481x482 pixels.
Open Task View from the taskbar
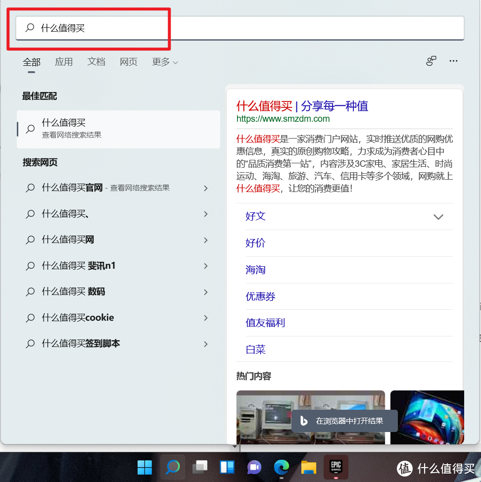point(199,467)
